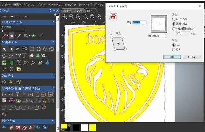Select the arrow vector selection tool

[x=4, y=49]
